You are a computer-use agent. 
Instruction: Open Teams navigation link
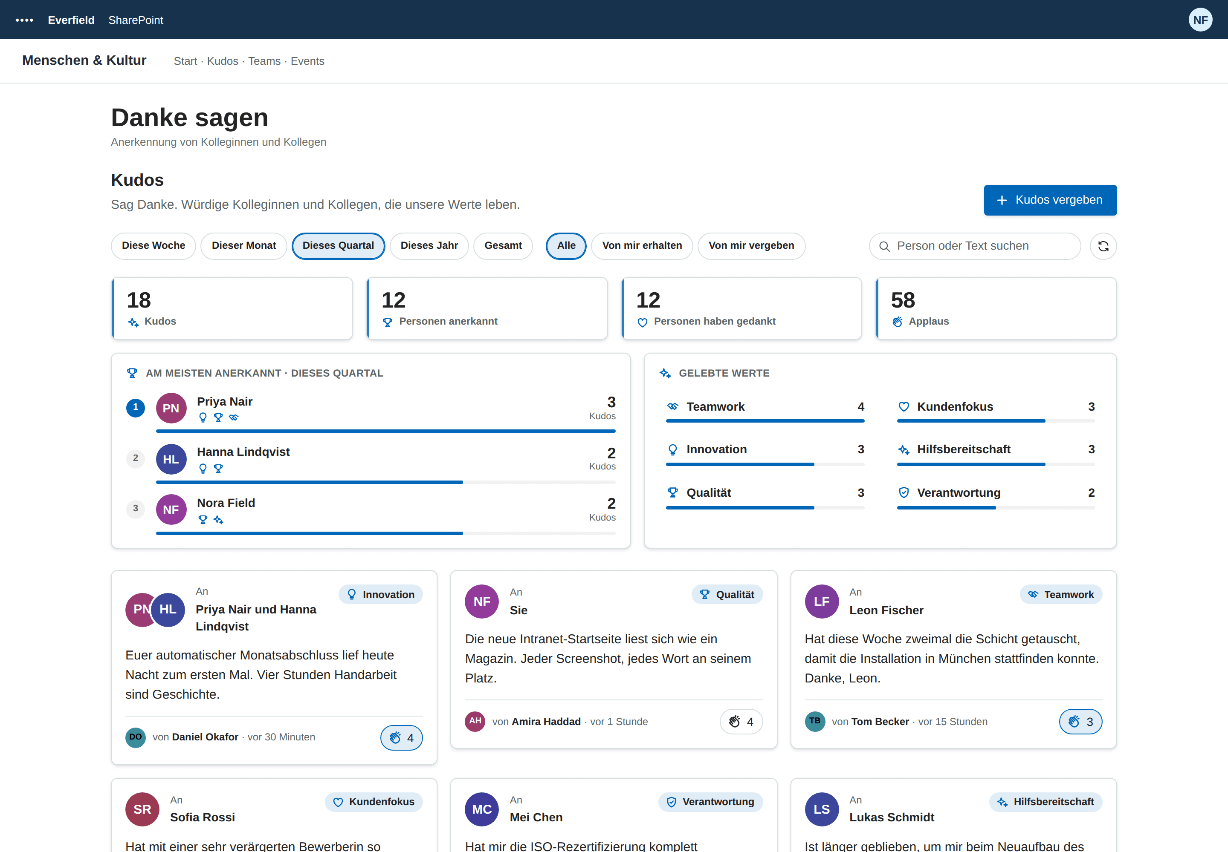pyautogui.click(x=264, y=61)
